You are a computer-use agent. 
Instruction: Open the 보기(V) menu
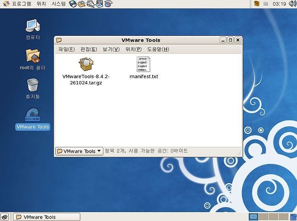[111, 49]
